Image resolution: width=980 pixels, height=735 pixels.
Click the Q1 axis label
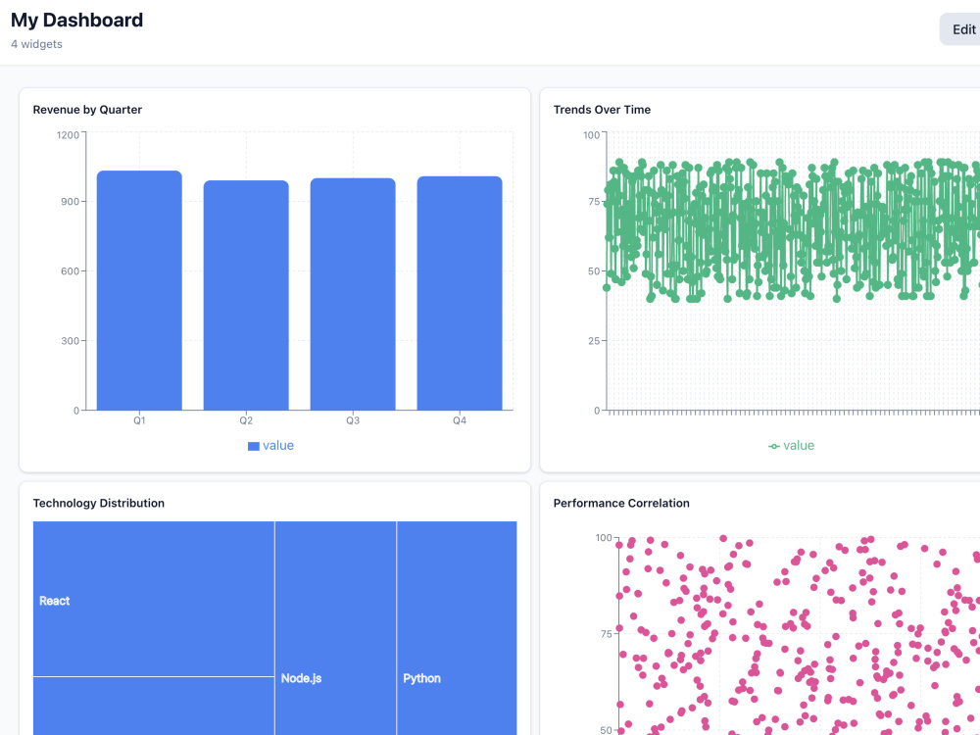(139, 420)
